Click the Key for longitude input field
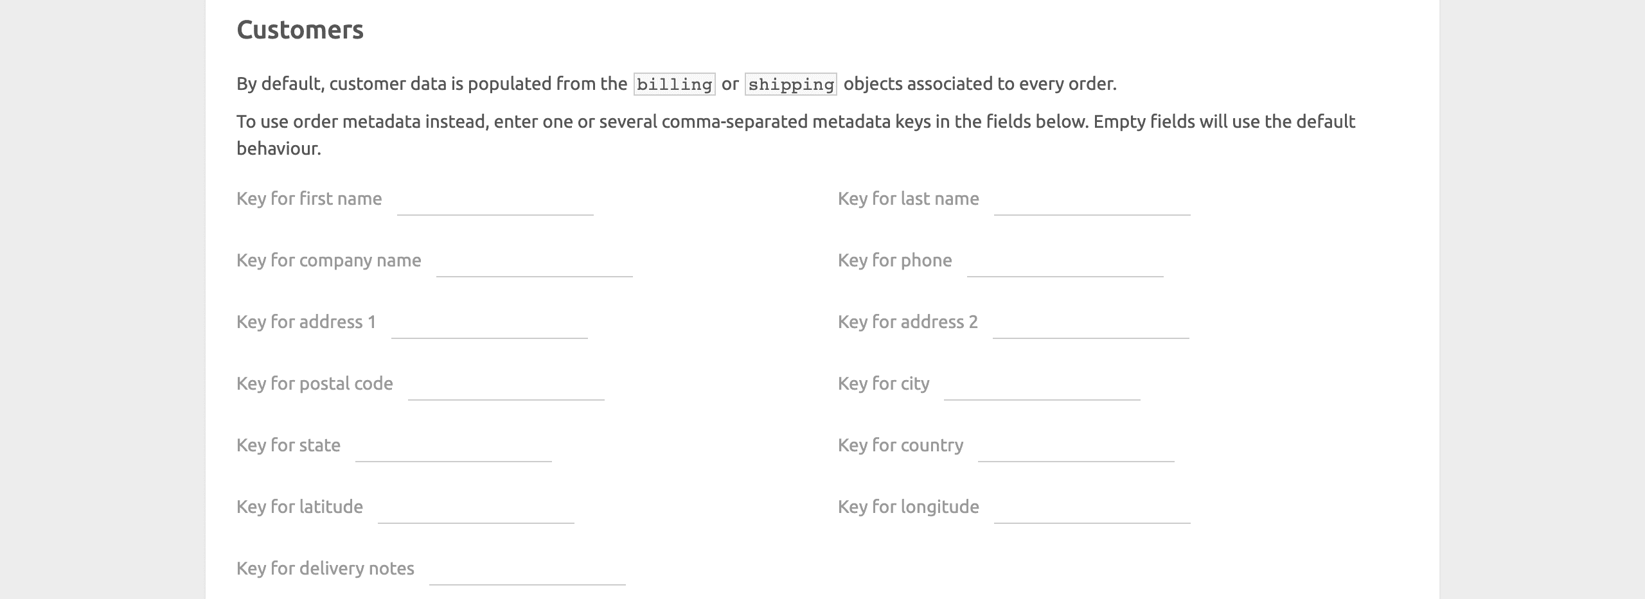 point(1092,516)
